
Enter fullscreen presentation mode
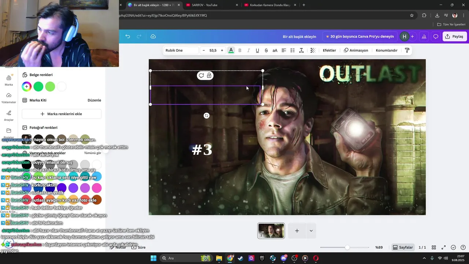tap(443, 247)
